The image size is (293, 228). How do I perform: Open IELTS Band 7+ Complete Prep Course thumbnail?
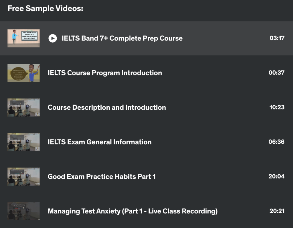(x=23, y=38)
